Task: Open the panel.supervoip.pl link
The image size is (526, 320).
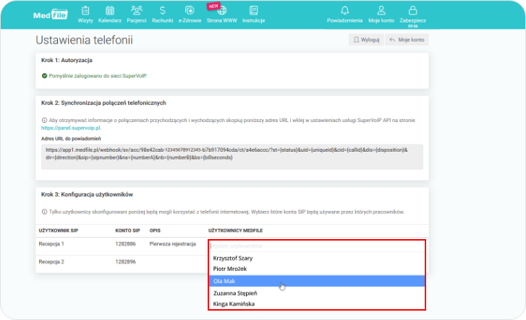Action: pos(72,127)
